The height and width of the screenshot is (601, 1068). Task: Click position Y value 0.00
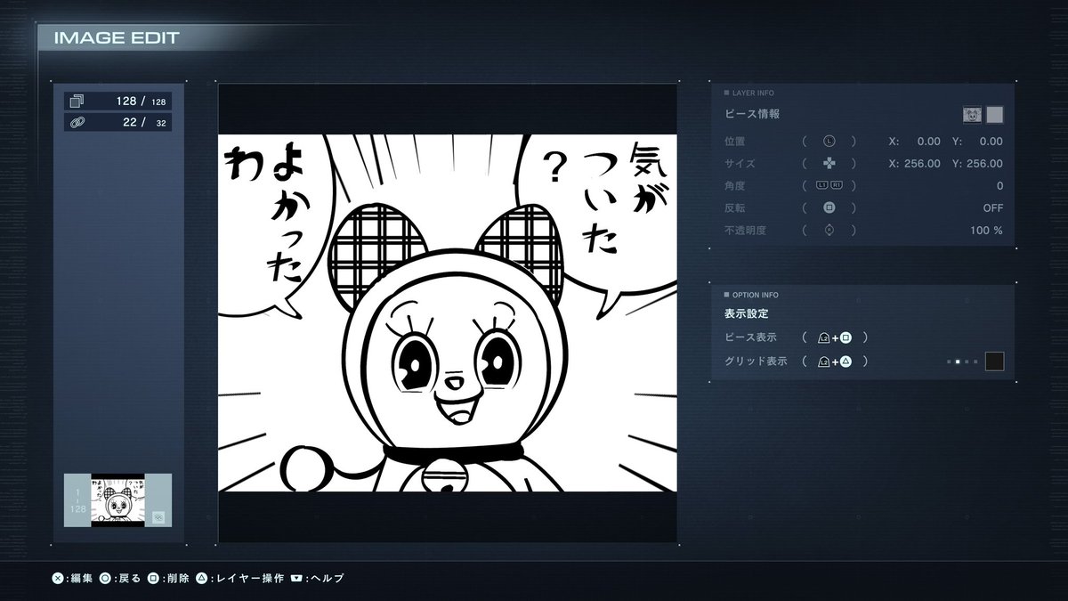click(x=991, y=141)
